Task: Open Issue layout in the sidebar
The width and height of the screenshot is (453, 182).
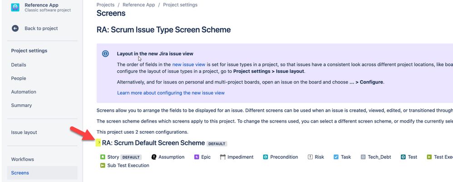Action: pyautogui.click(x=24, y=132)
